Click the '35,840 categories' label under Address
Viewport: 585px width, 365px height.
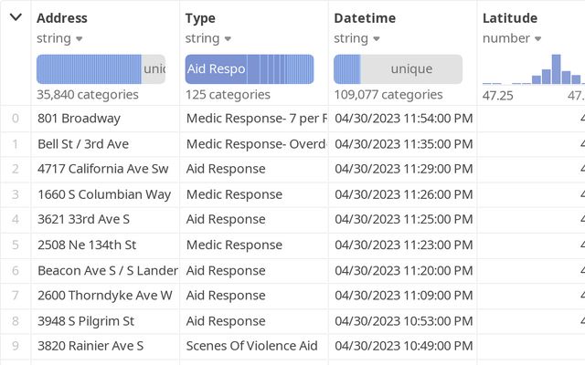88,94
